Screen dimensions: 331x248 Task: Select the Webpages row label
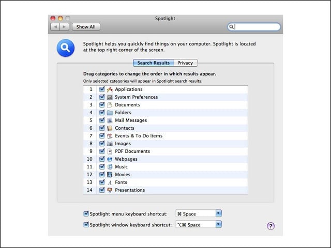pos(126,159)
